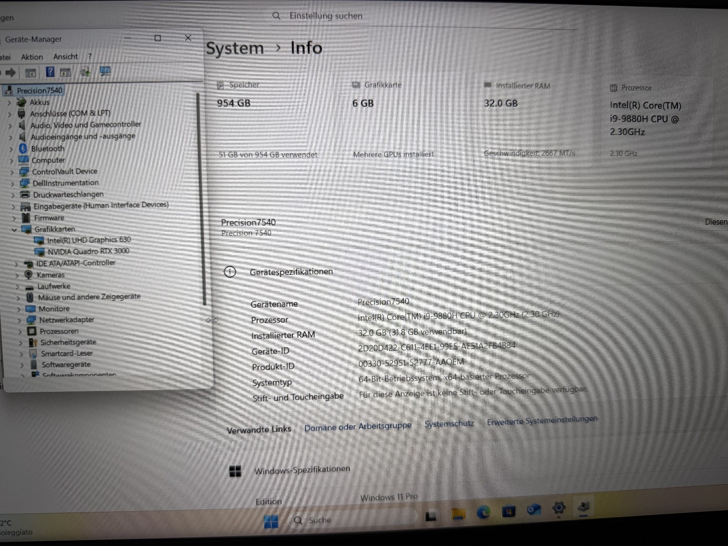
Task: Click the Geräte-ID value text
Action: [x=437, y=347]
